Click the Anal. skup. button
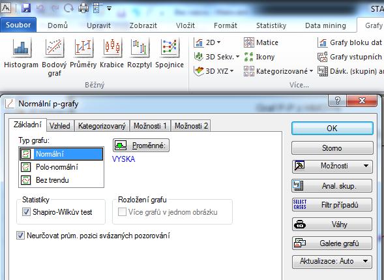The height and width of the screenshot is (280, 384). point(332,186)
